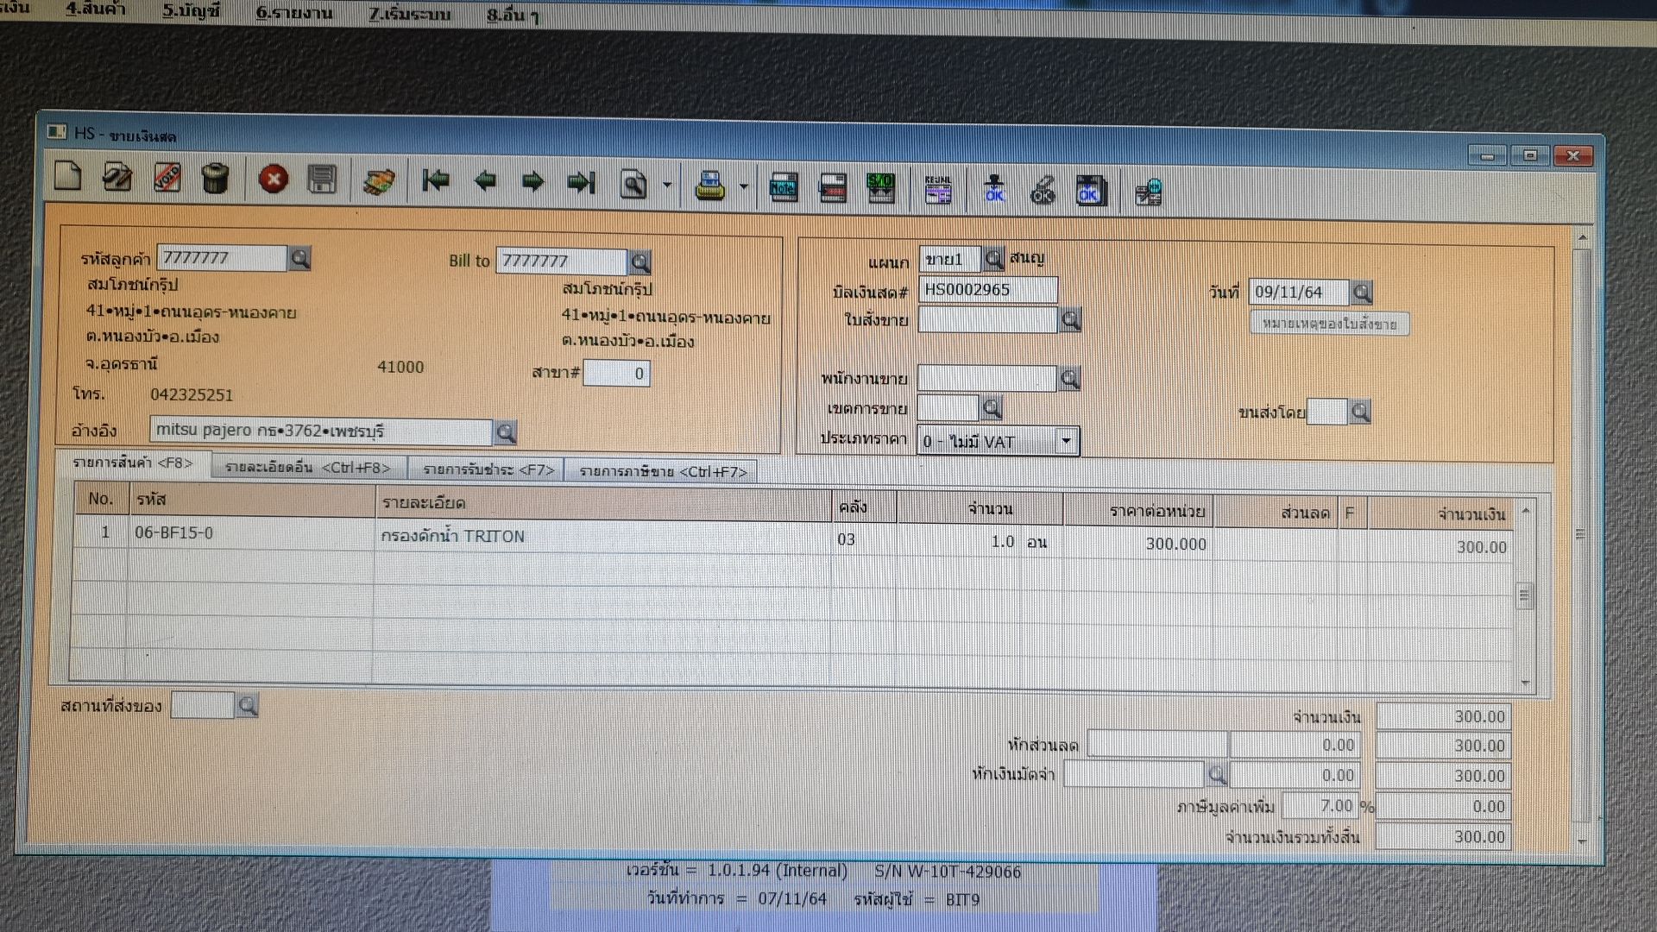
Task: Go to next record arrow
Action: pos(533,182)
